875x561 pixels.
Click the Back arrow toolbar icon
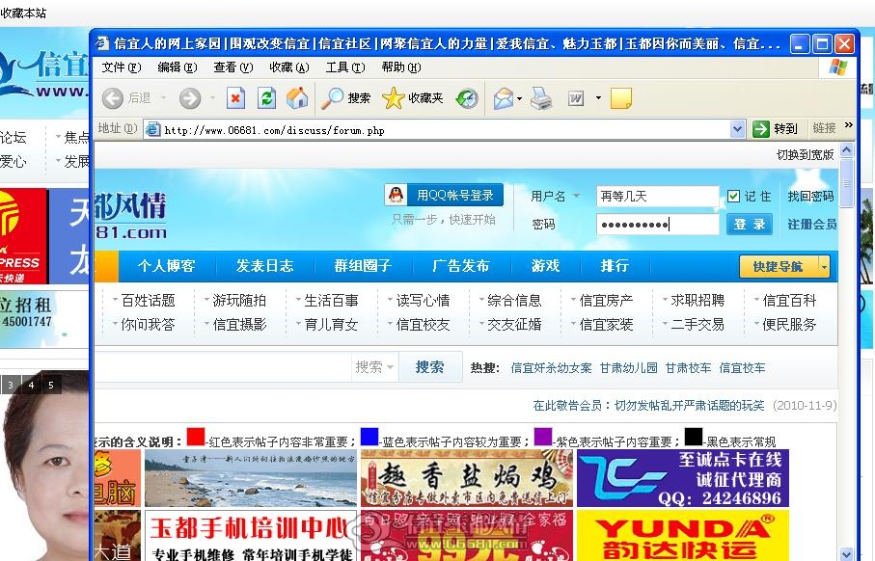click(x=112, y=98)
